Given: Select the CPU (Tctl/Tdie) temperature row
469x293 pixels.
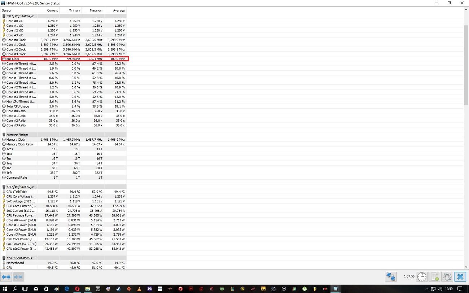Looking at the screenshot, I should pyautogui.click(x=63, y=192).
